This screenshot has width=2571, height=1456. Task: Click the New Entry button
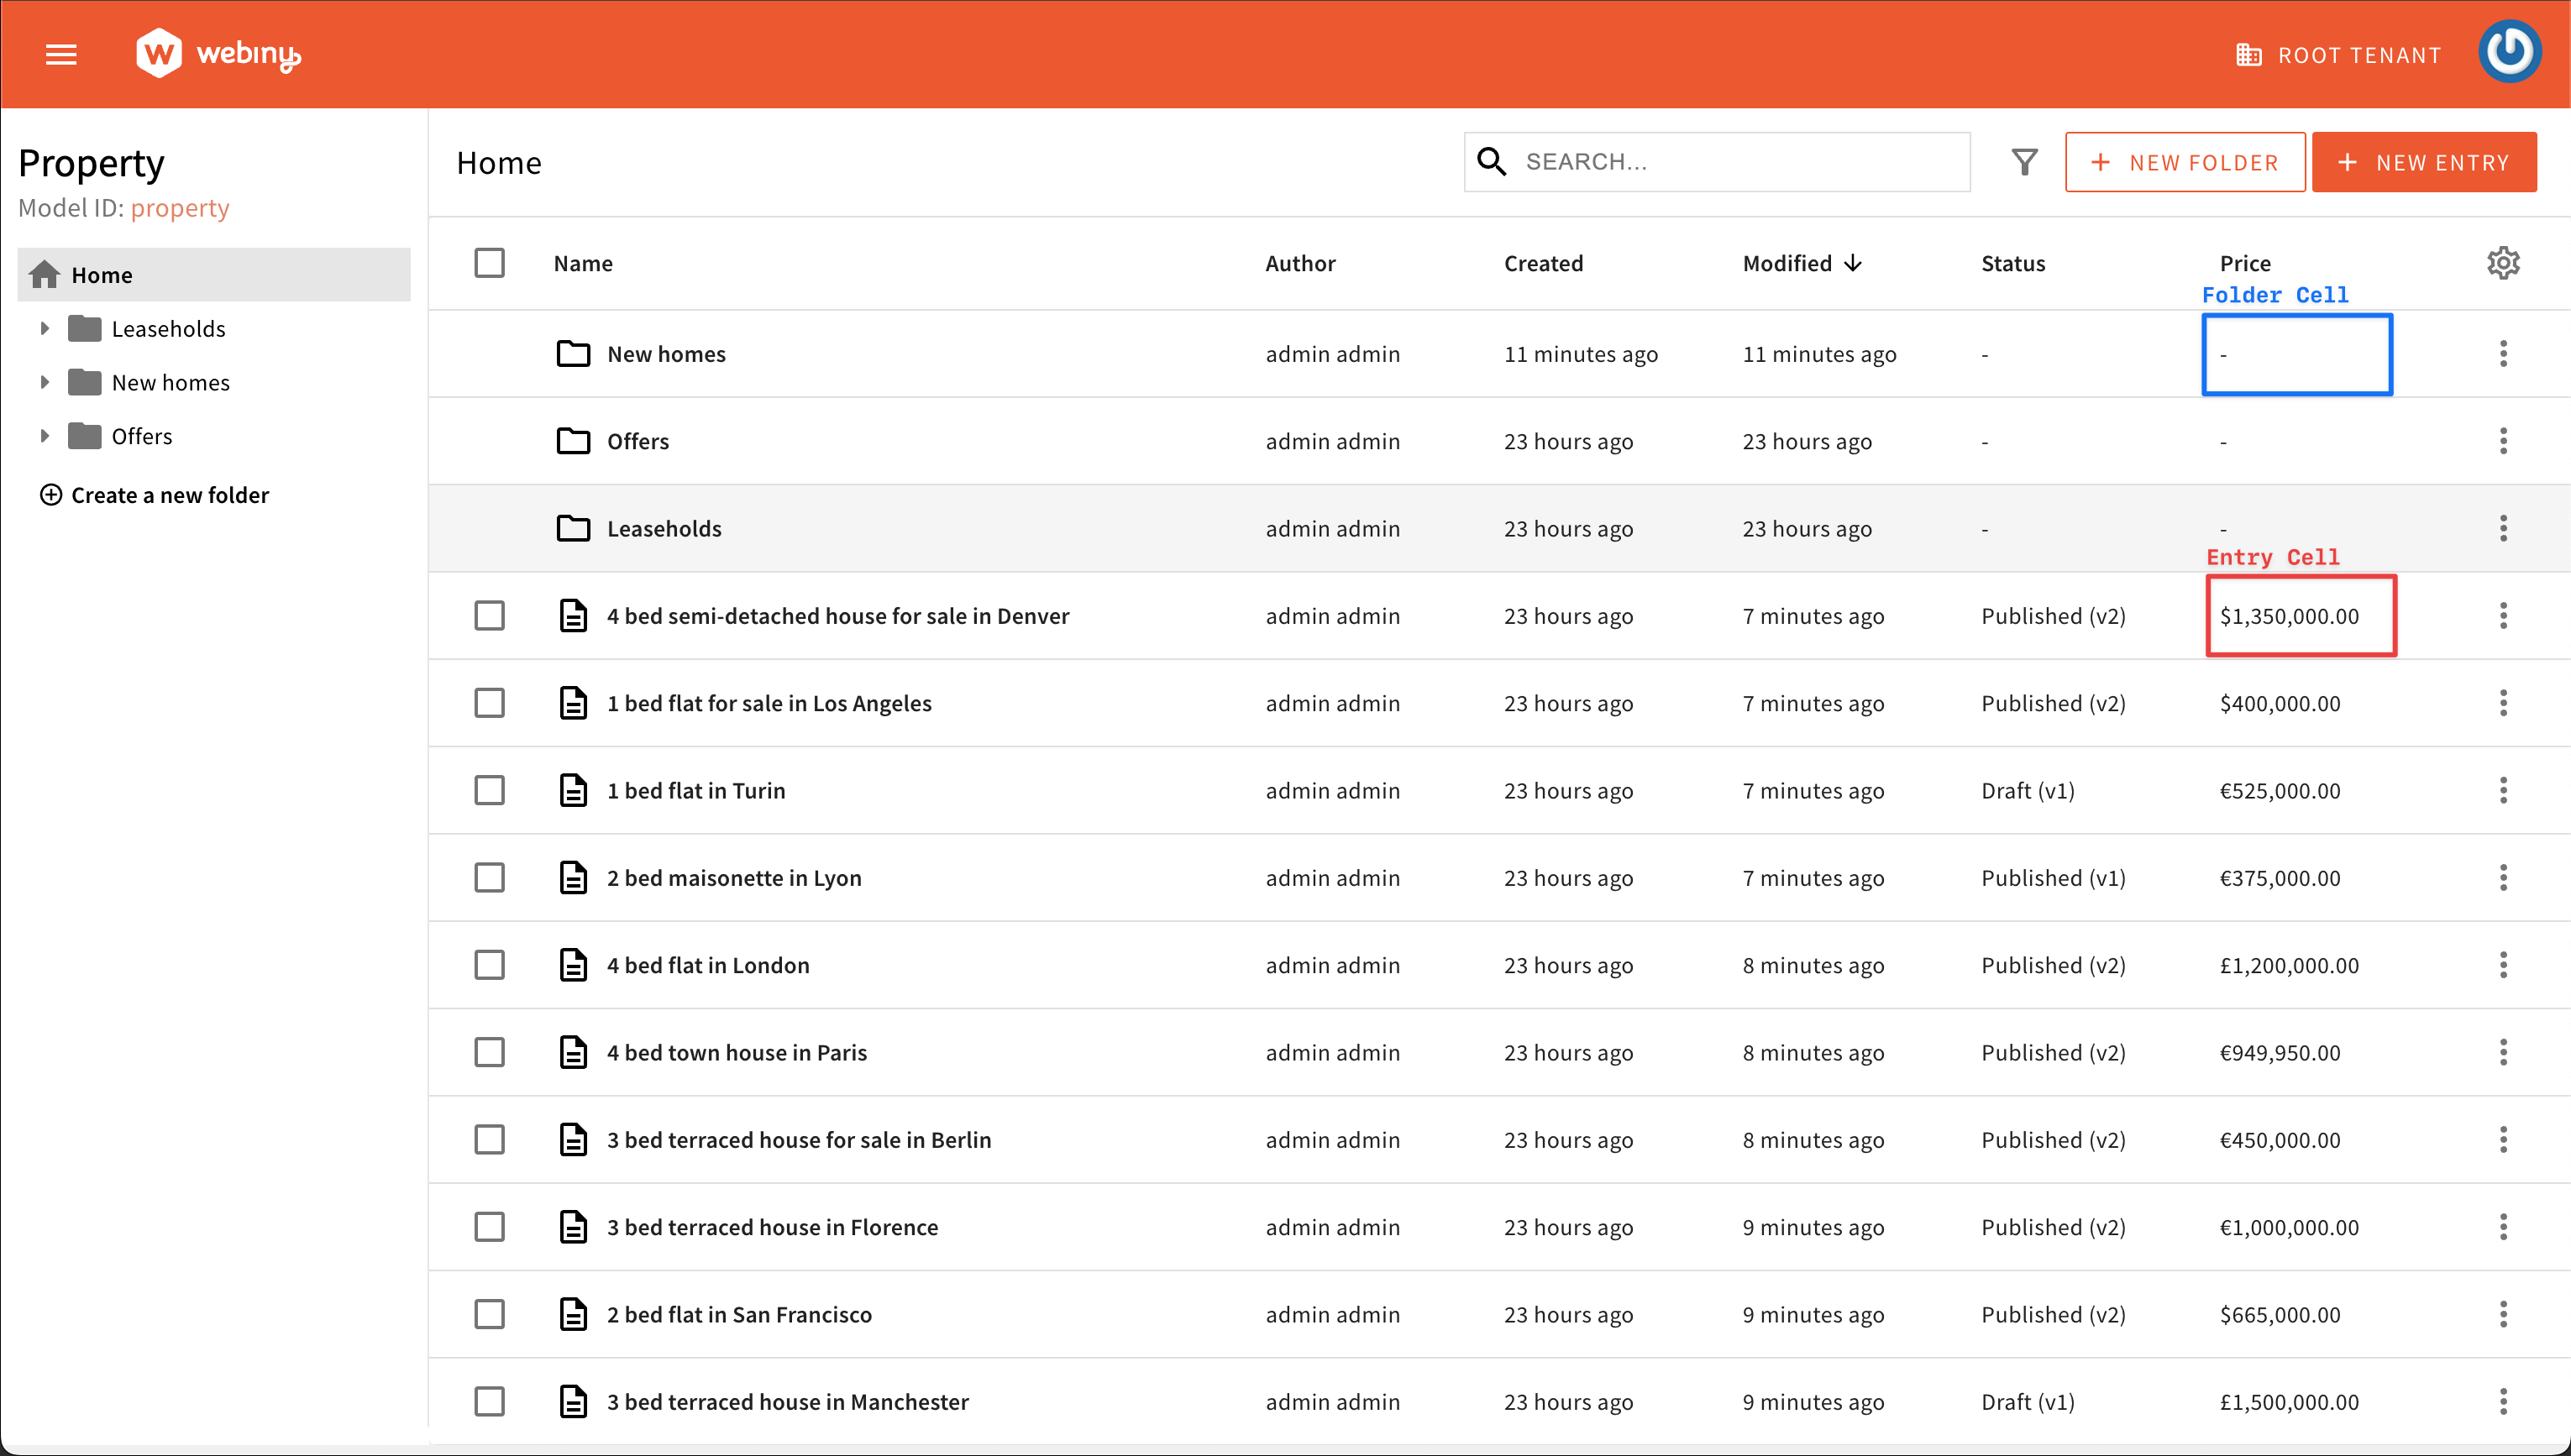pos(2423,162)
